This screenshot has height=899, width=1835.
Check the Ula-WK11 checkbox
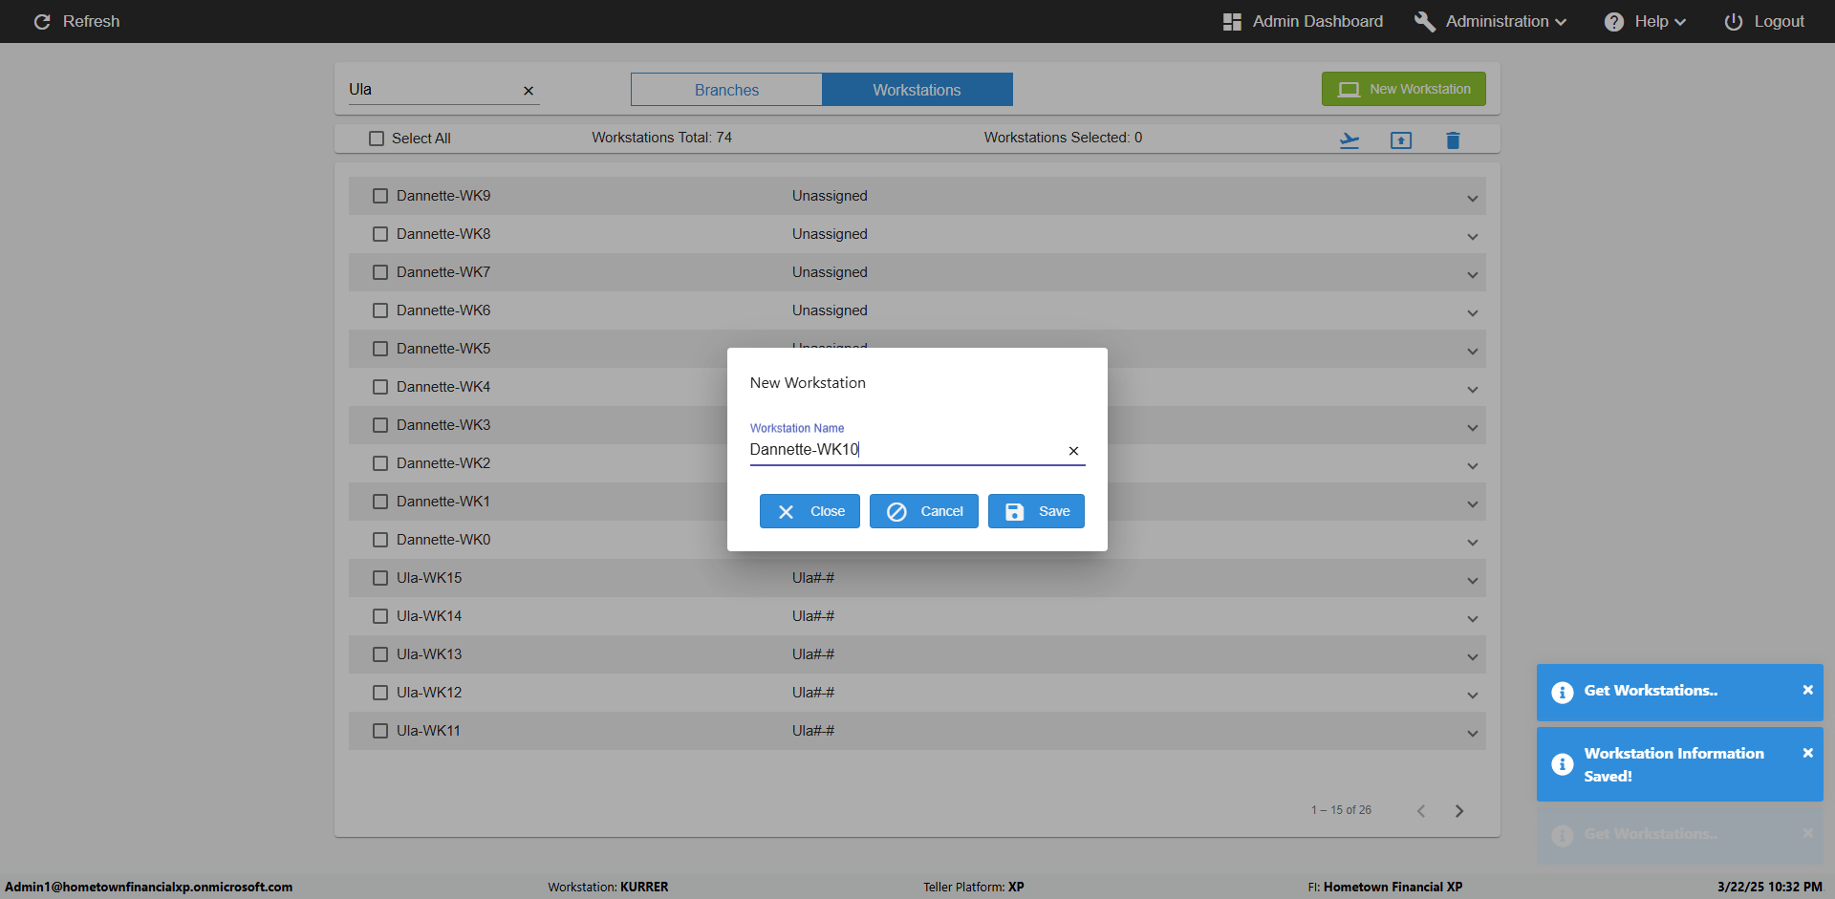(380, 731)
